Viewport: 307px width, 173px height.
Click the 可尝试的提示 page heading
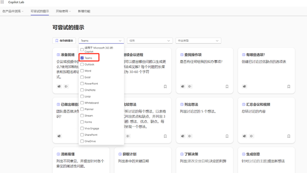pyautogui.click(x=68, y=28)
